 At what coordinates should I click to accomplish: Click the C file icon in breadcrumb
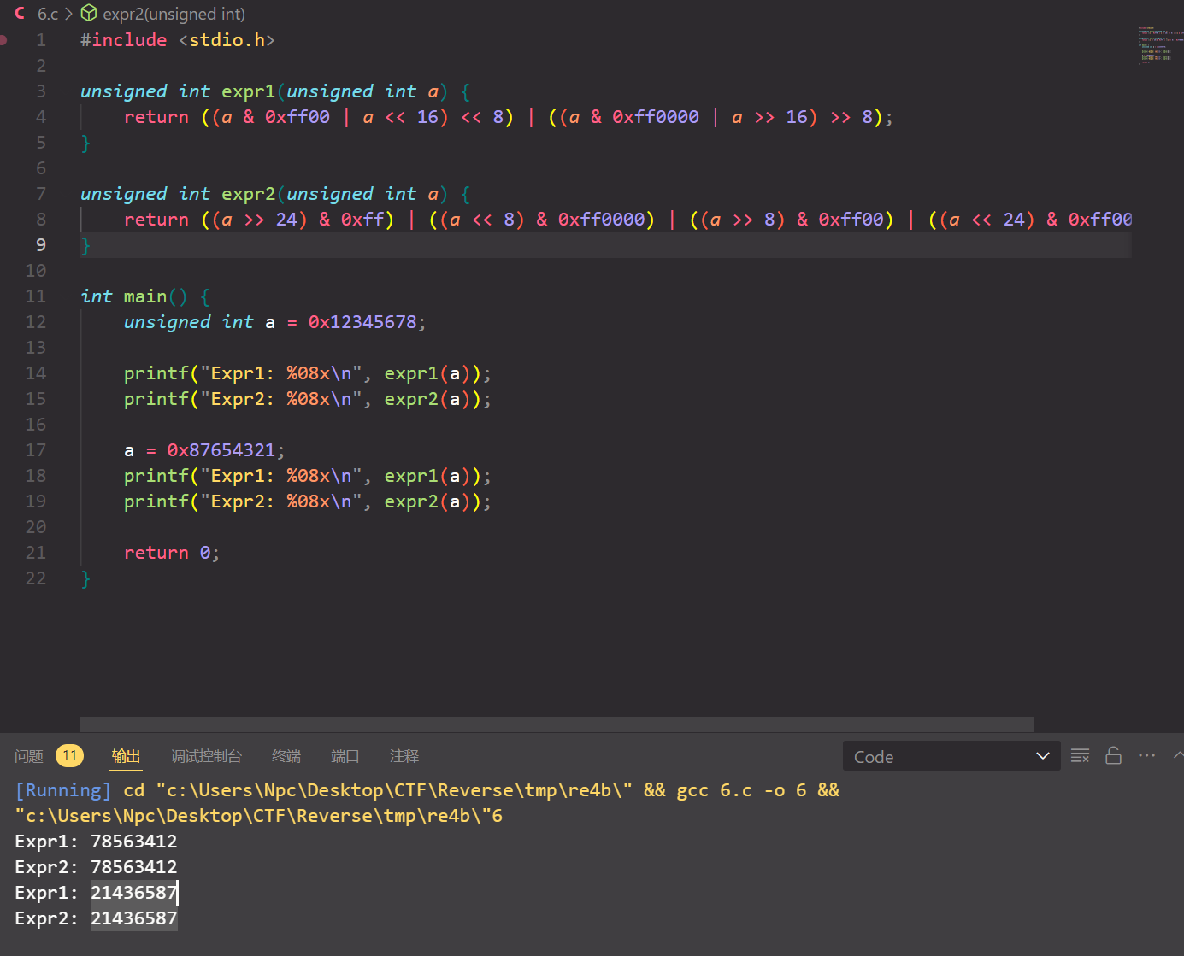(x=20, y=14)
